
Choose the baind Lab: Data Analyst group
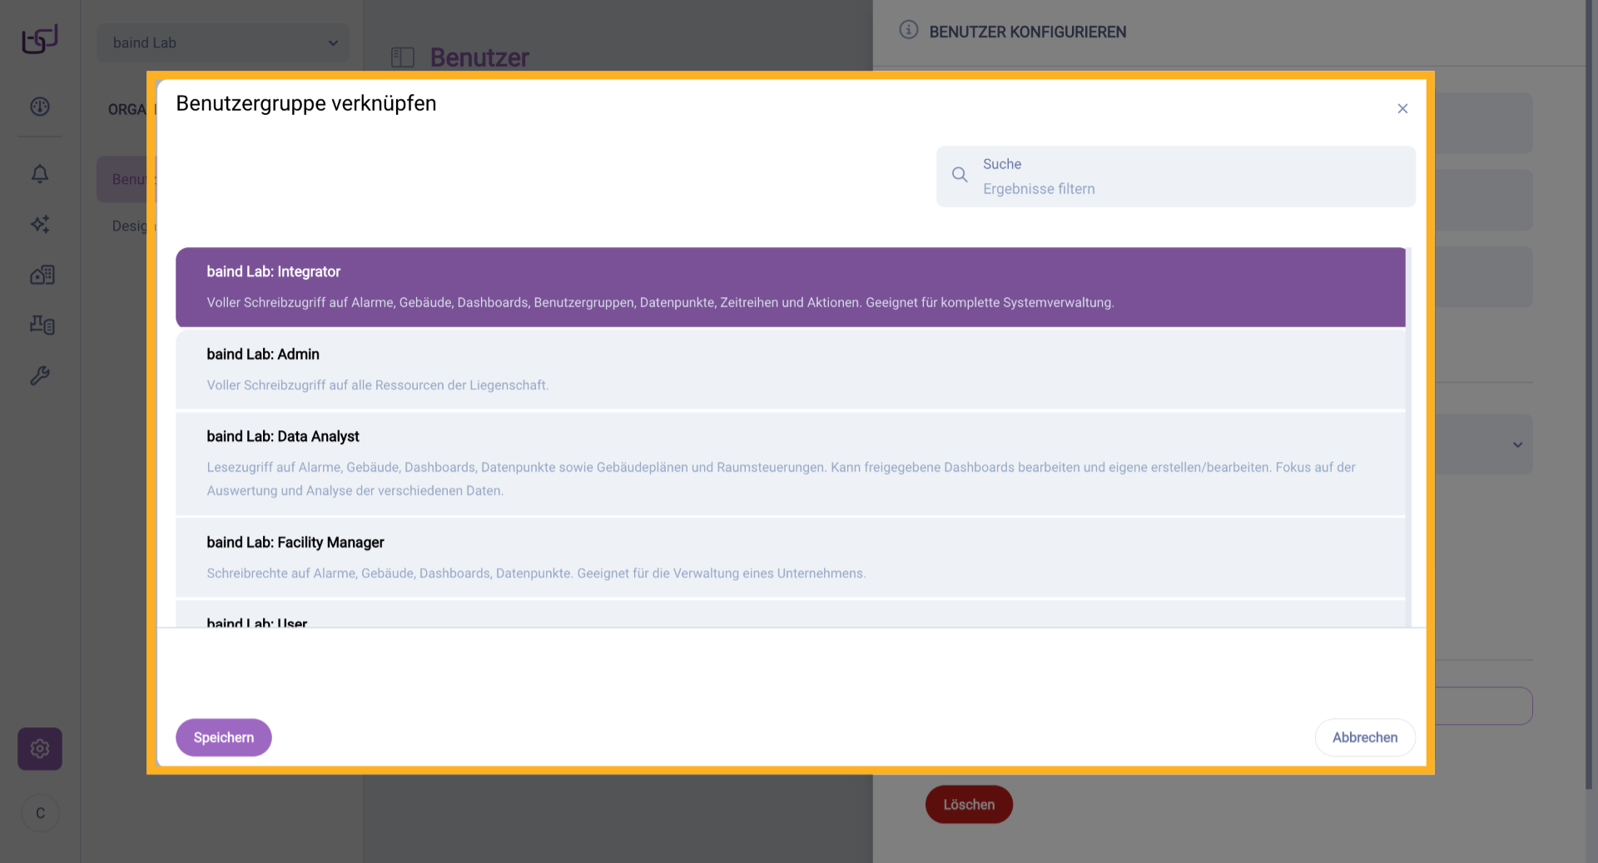click(x=790, y=463)
